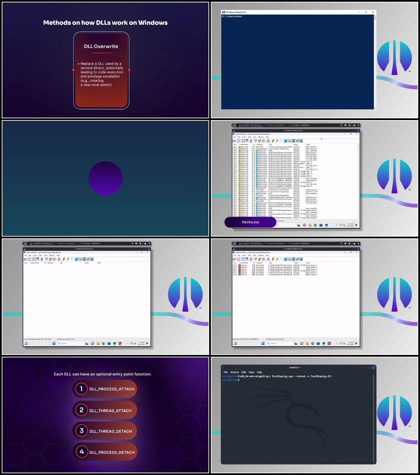Click PowerShell scrollbar down arrow
The image size is (420, 475).
(x=375, y=108)
